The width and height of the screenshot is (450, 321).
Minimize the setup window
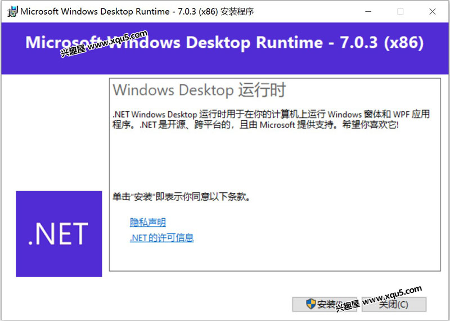(x=368, y=11)
